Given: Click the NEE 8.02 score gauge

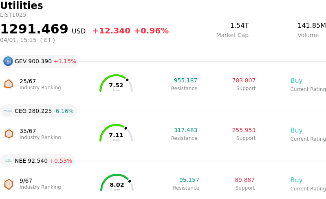Looking at the screenshot, I should point(117,183).
